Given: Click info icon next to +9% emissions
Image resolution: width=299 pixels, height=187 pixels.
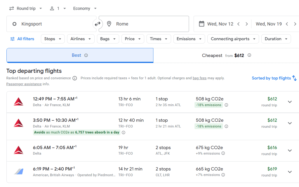Looking at the screenshot, I should click(x=223, y=153).
